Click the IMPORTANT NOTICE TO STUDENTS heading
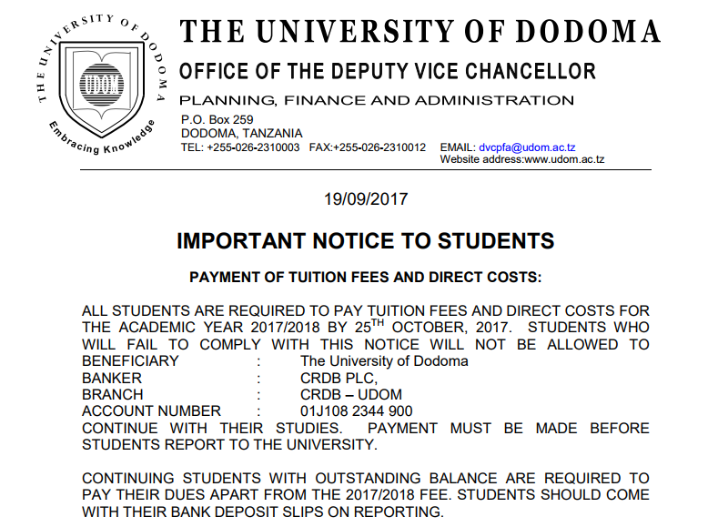728x527 pixels. point(366,241)
